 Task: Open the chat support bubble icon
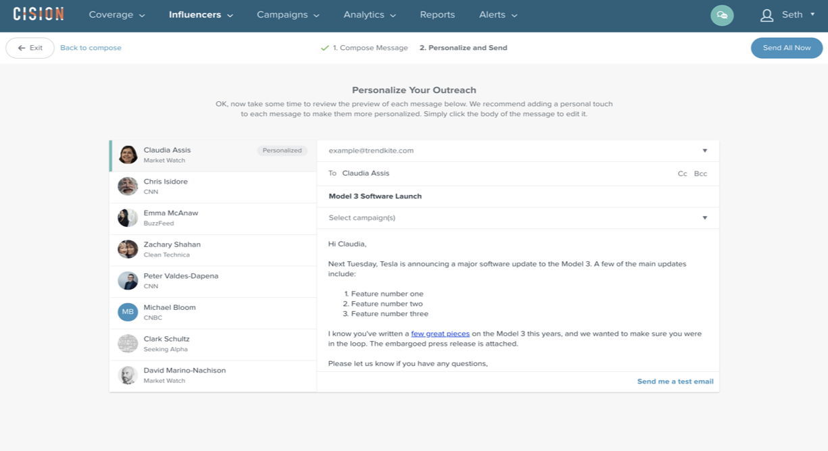pyautogui.click(x=722, y=15)
